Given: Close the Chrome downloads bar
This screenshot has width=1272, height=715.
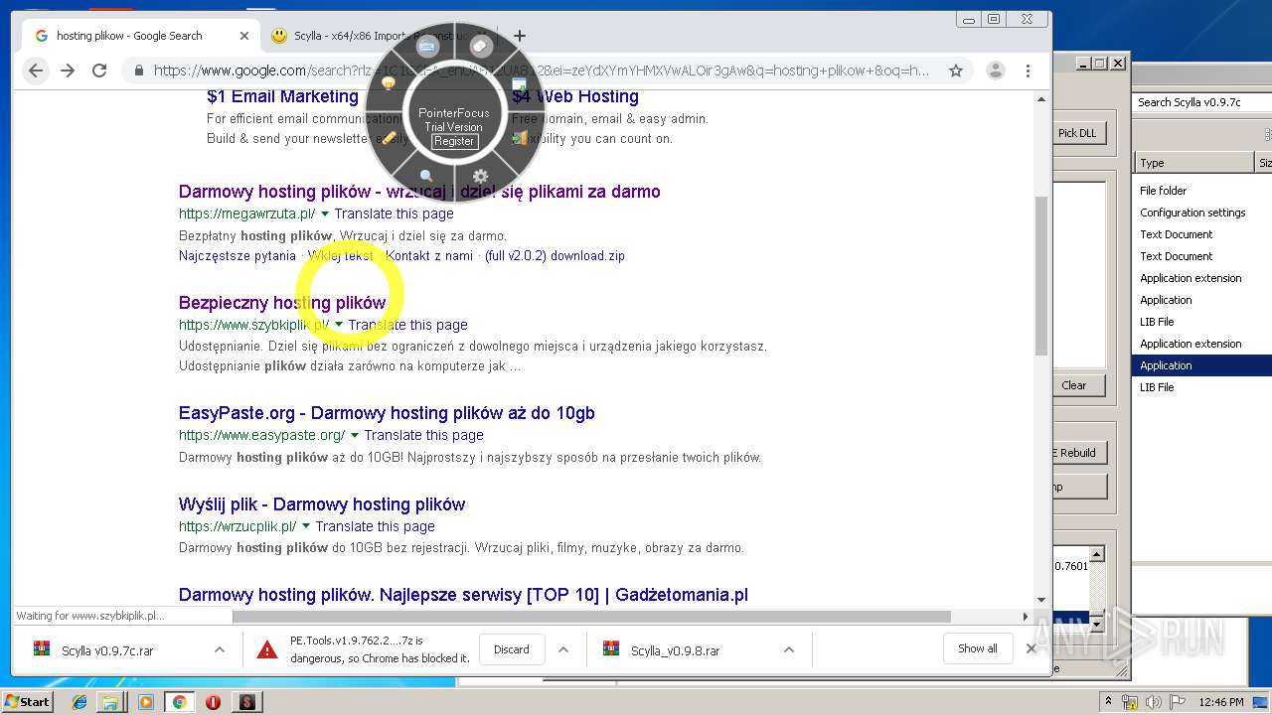Looking at the screenshot, I should [1031, 648].
